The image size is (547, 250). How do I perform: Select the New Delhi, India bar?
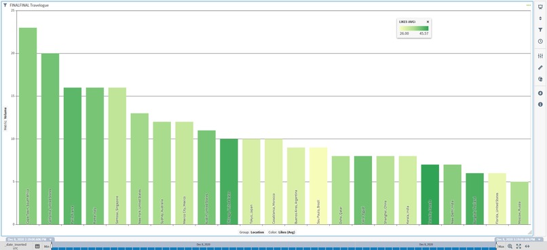tap(452, 194)
